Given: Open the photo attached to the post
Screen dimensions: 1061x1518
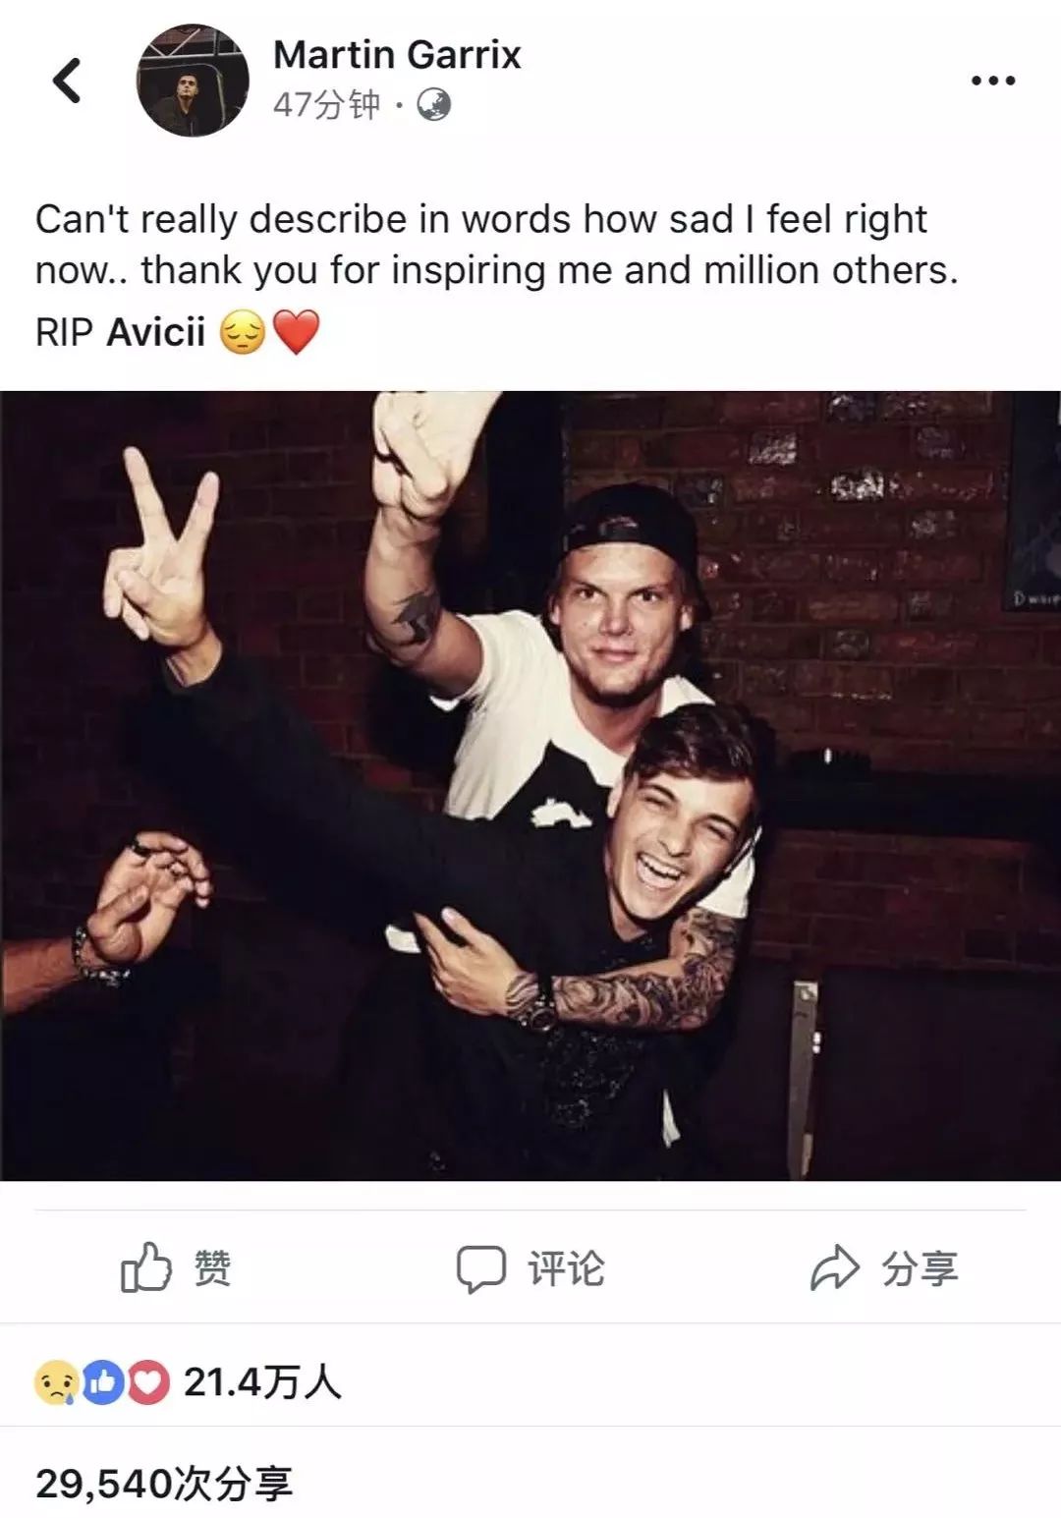Looking at the screenshot, I should pos(530,786).
